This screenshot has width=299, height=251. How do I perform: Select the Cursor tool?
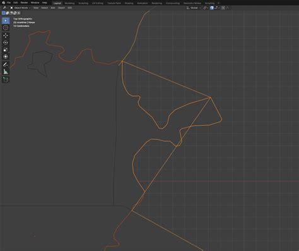(x=6, y=28)
